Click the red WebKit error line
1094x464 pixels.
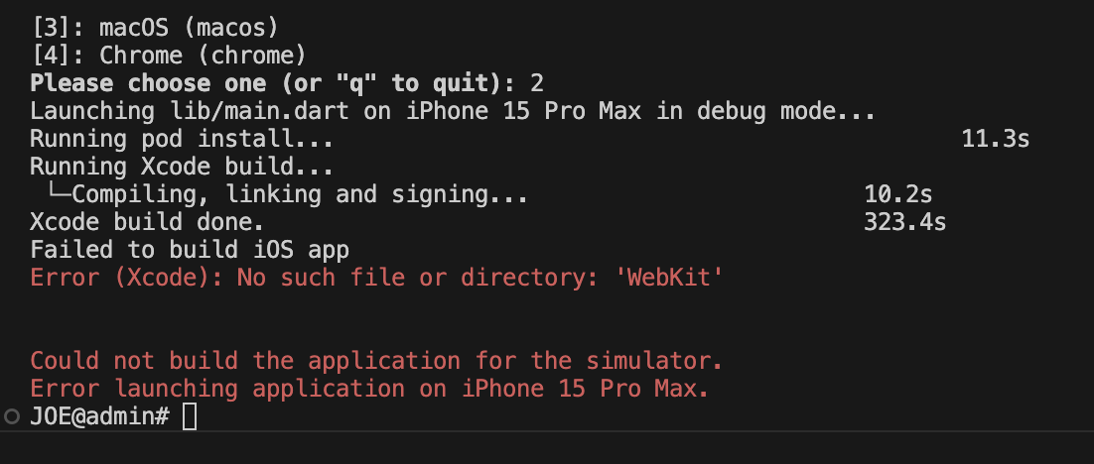click(x=376, y=278)
